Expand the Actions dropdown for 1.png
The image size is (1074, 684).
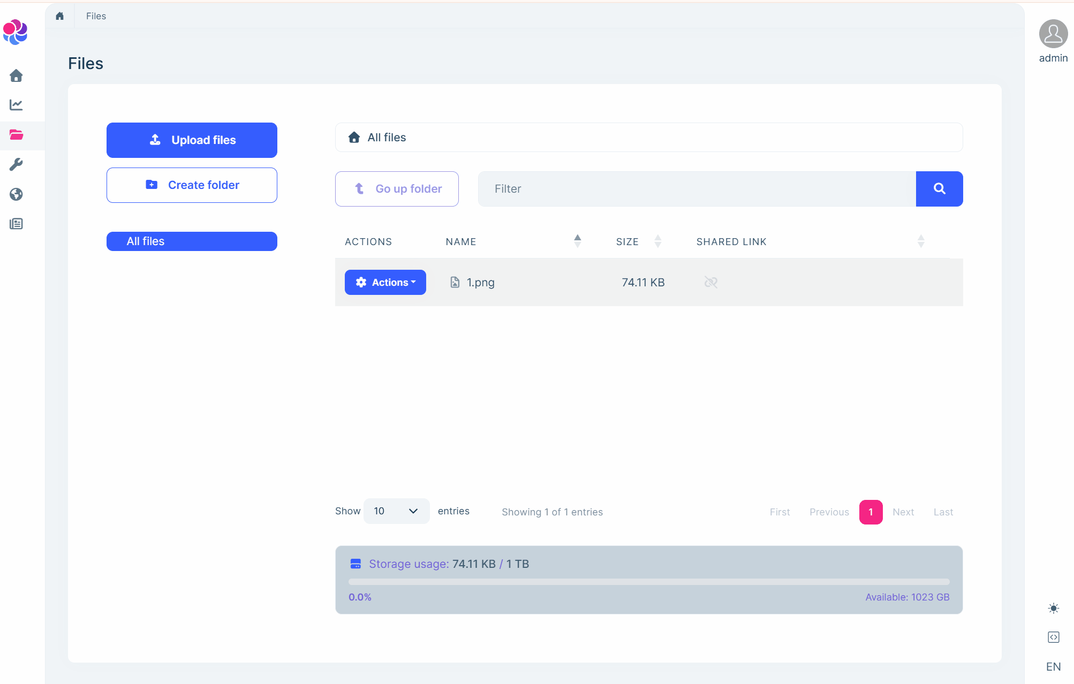pyautogui.click(x=385, y=282)
